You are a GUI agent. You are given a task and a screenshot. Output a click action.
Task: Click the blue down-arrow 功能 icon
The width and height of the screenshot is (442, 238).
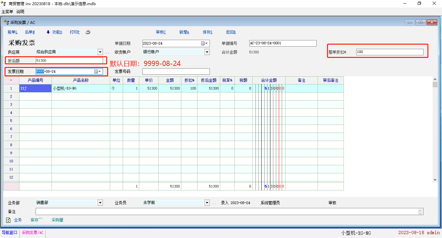tap(48, 32)
